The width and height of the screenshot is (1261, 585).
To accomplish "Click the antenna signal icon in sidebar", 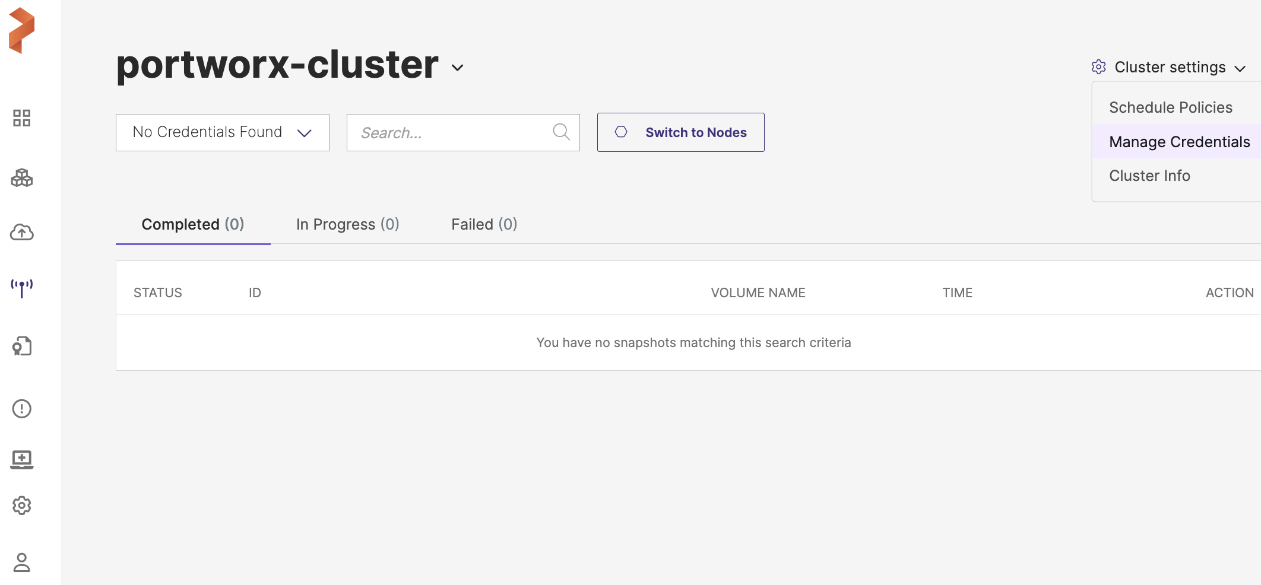I will pos(22,288).
